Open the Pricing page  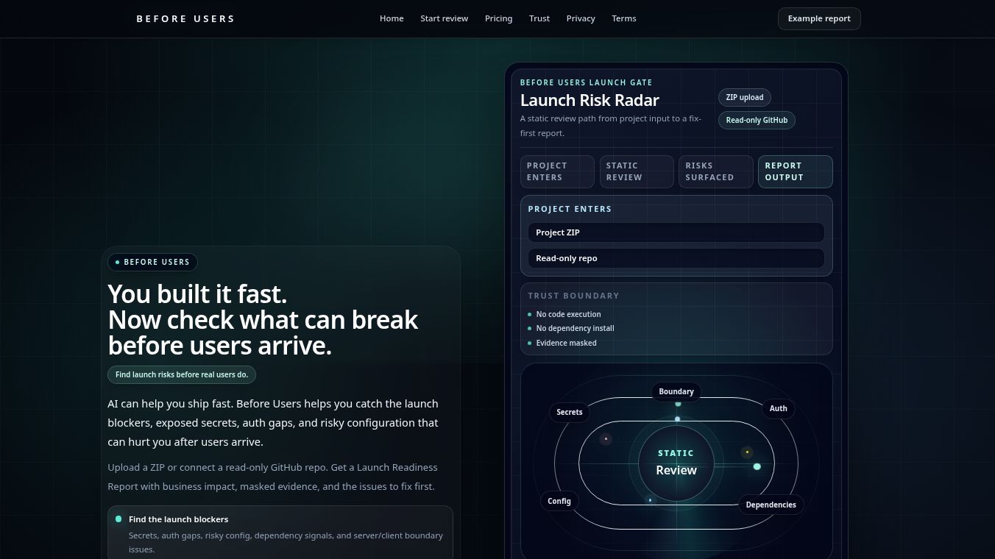pyautogui.click(x=498, y=18)
